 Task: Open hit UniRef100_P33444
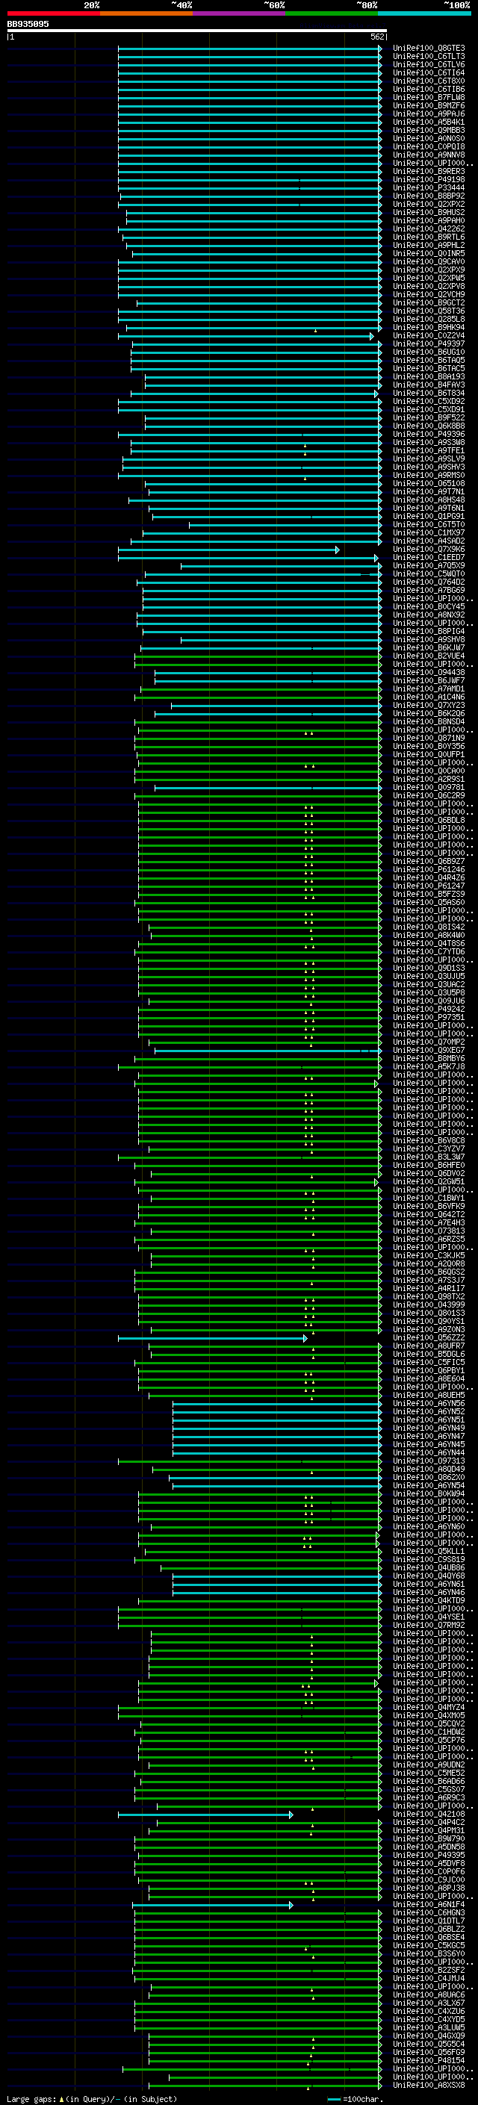tap(429, 188)
